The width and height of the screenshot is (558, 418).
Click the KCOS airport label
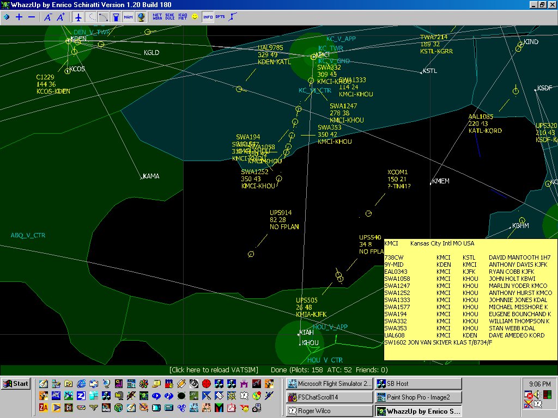tap(77, 69)
